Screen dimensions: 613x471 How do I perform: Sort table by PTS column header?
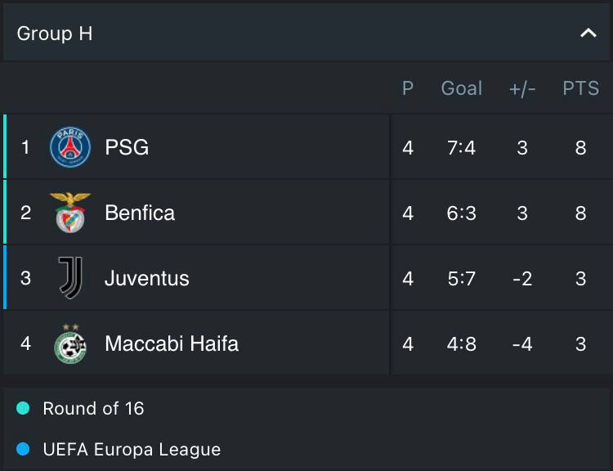point(580,88)
